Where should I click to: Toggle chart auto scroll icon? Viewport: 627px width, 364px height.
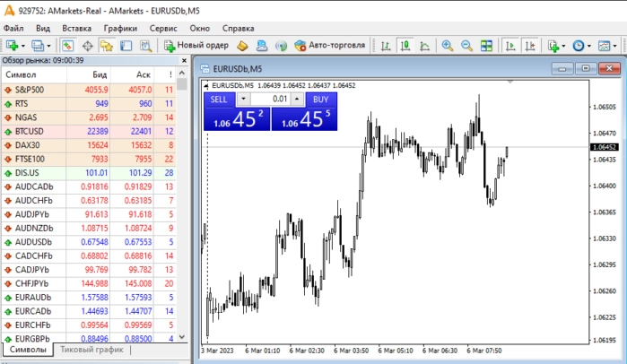coord(510,46)
